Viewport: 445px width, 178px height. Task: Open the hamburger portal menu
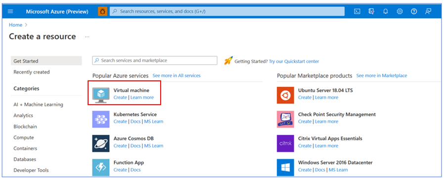coord(10,11)
